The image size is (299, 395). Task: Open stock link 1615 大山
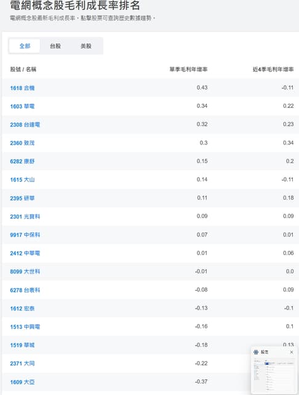point(22,180)
